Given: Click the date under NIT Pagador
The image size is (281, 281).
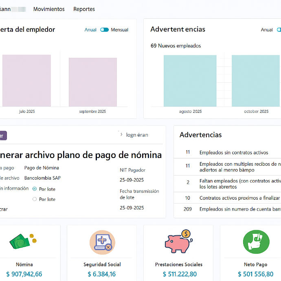Looking at the screenshot, I should point(132,180).
